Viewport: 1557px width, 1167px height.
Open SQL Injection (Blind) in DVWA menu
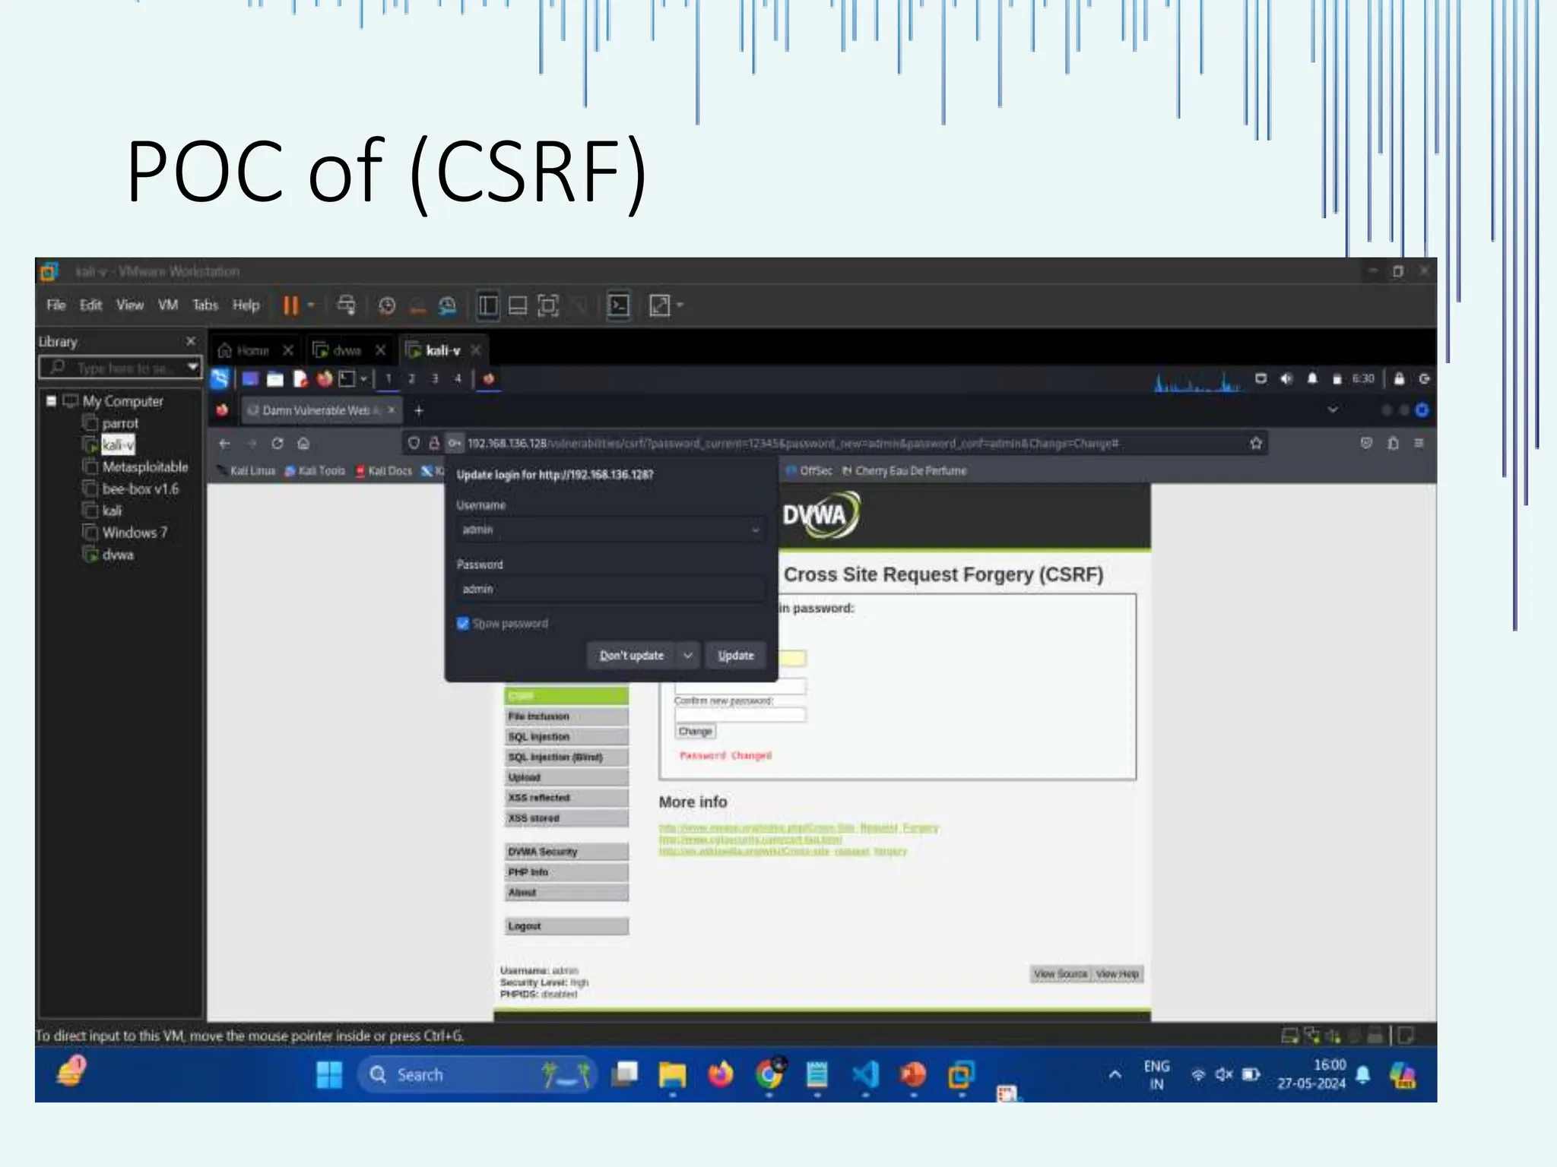coord(566,757)
